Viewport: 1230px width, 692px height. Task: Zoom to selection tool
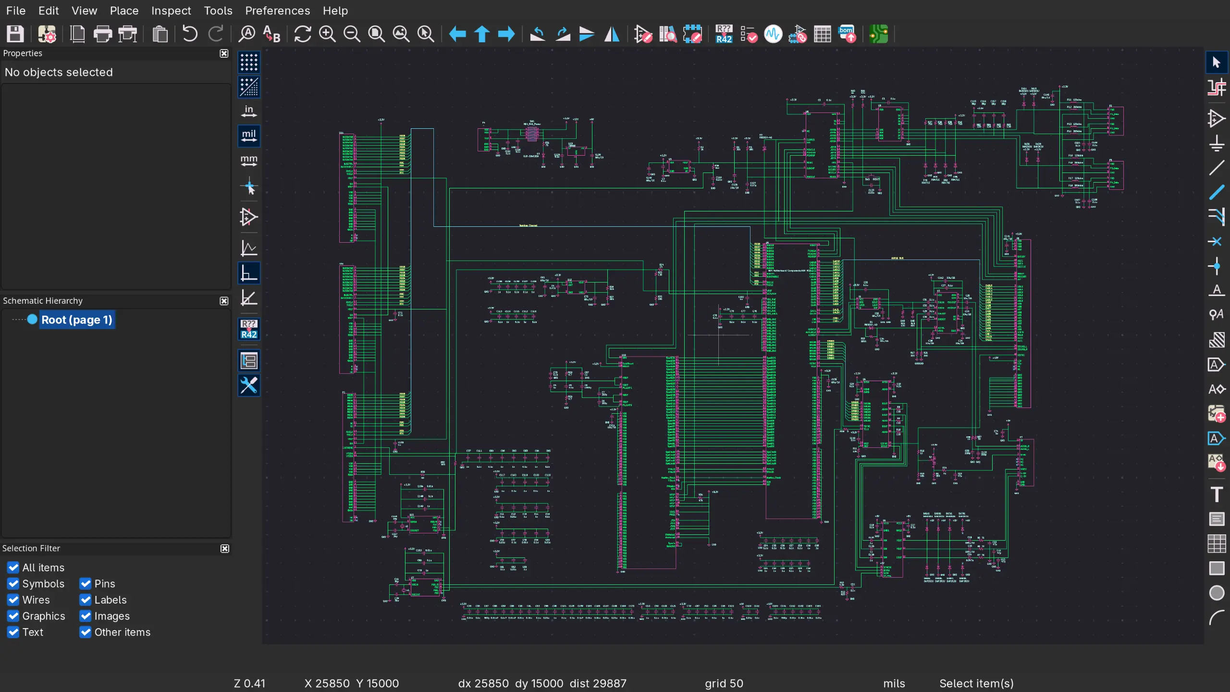click(x=426, y=34)
